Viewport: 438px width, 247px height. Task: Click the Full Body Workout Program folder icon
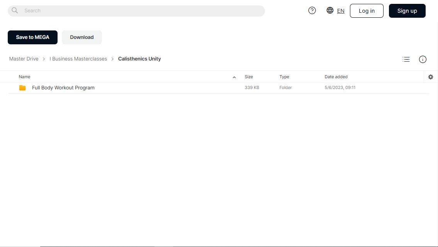22,88
